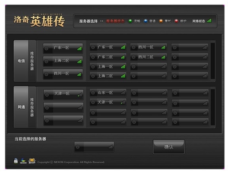Click the 网络状态 label in the header
Viewport: 228px width, 173px height.
click(198, 21)
